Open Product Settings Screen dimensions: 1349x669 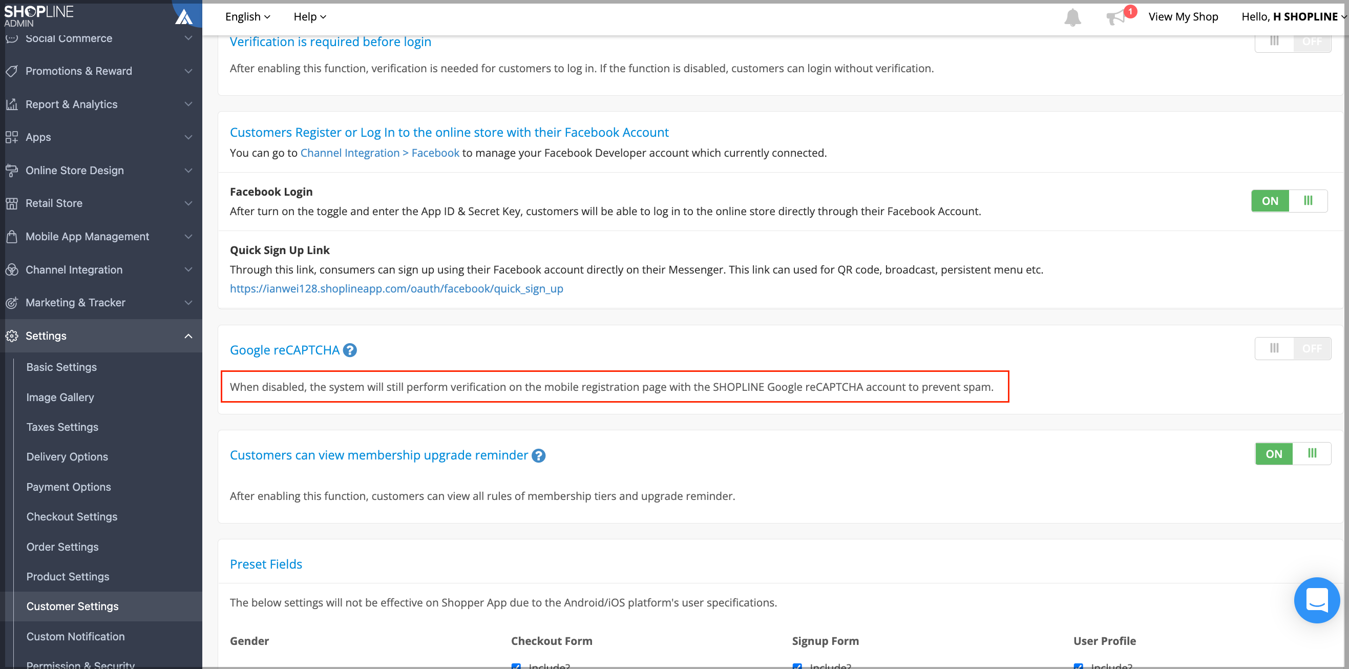click(68, 576)
